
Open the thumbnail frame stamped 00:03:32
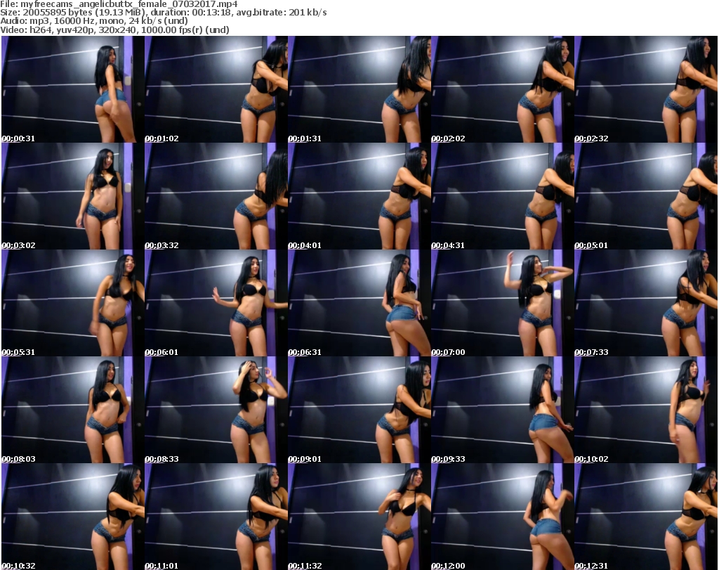coord(216,196)
